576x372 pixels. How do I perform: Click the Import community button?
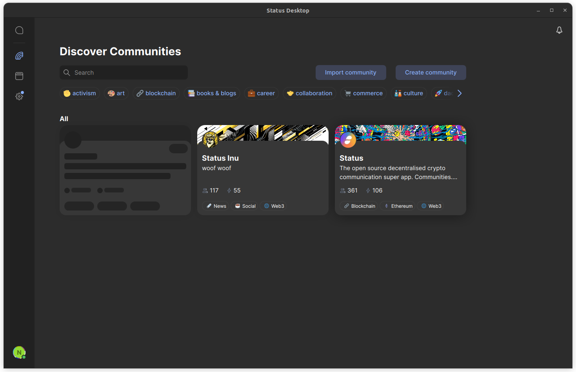351,73
